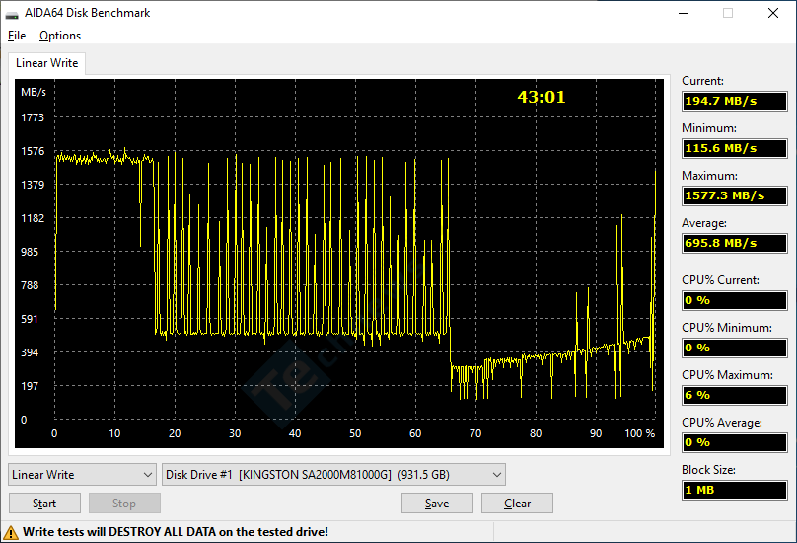Click the Block Size value 1 MB
This screenshot has width=797, height=543.
coord(735,490)
